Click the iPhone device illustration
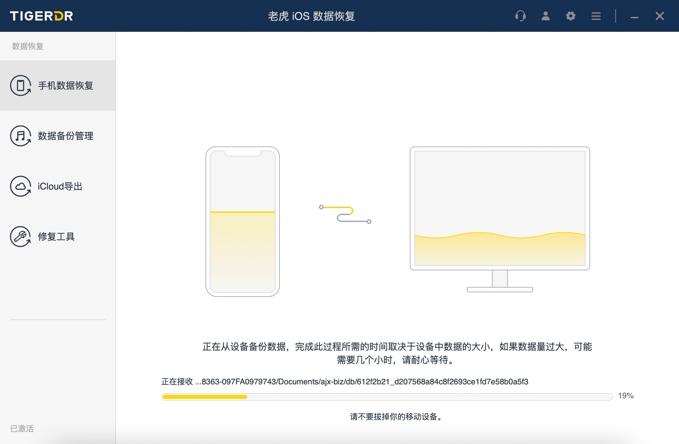Image resolution: width=679 pixels, height=444 pixels. point(242,221)
